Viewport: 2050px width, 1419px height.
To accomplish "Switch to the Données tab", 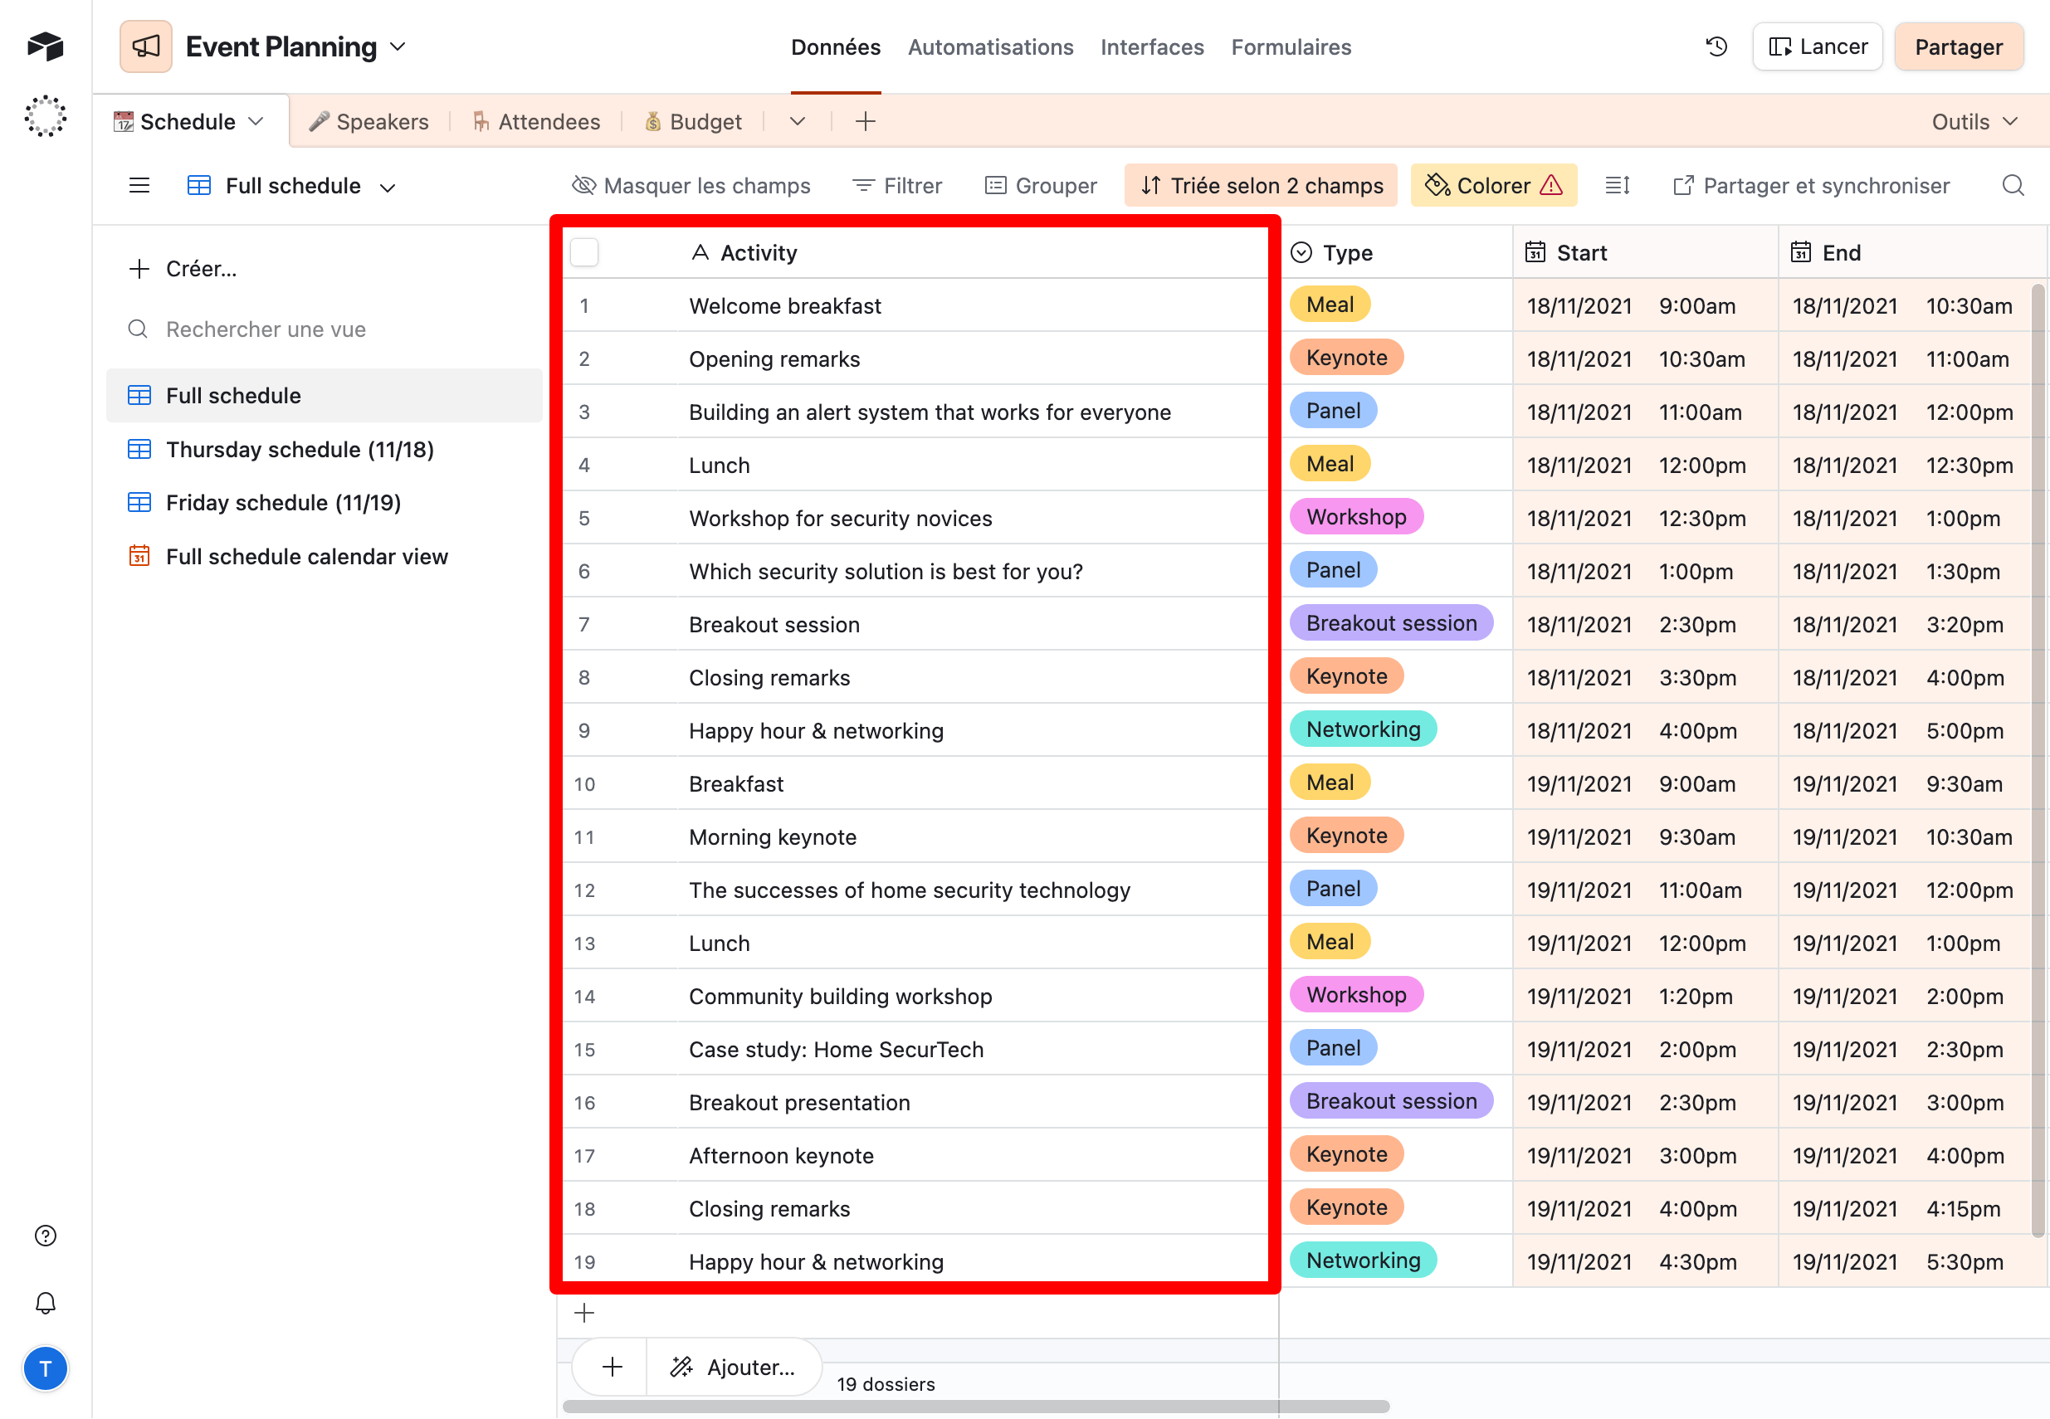I will [x=836, y=47].
